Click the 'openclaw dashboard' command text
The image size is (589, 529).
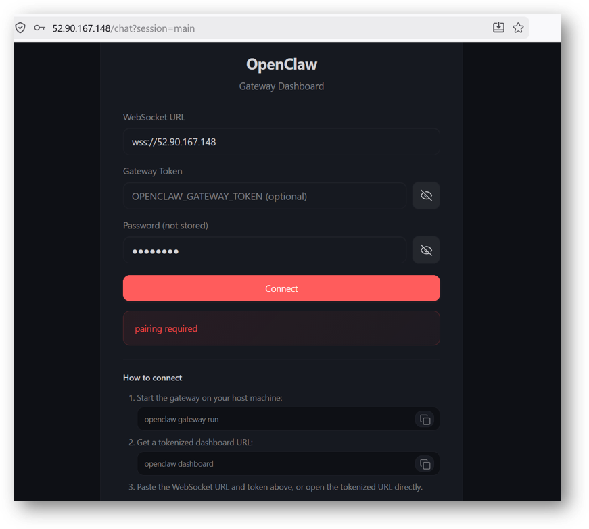click(x=179, y=464)
